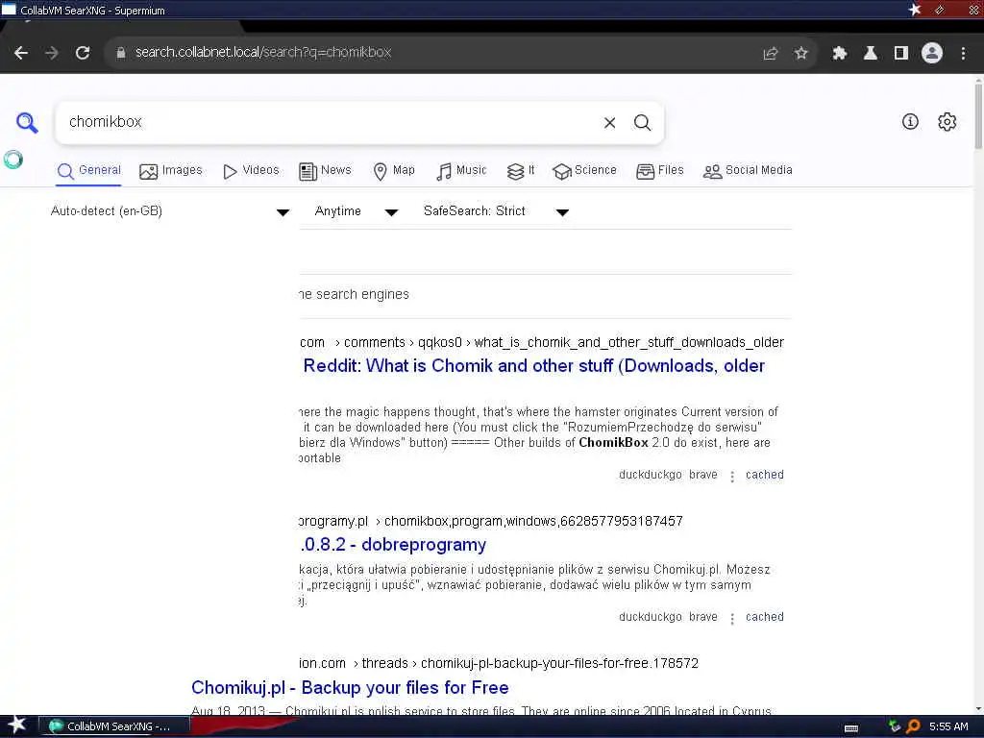This screenshot has height=738, width=984.
Task: Click the browser address bar URL
Action: click(x=263, y=53)
